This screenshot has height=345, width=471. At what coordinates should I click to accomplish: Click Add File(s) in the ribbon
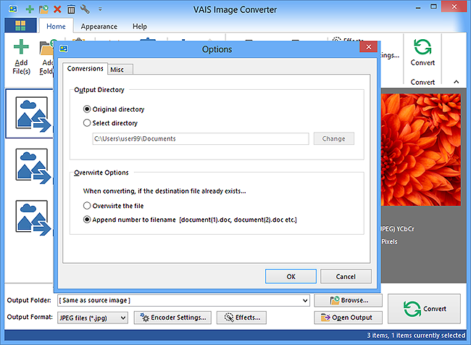(21, 57)
